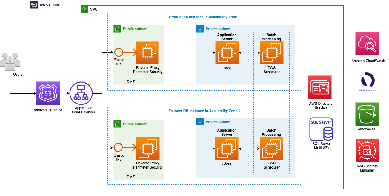Click 'Application Load Balancer' caption
389x196 pixels.
84,110
